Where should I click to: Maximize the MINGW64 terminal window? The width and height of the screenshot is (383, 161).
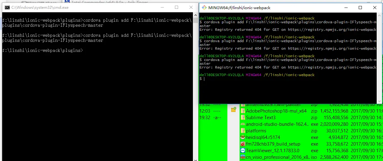[x=360, y=8]
